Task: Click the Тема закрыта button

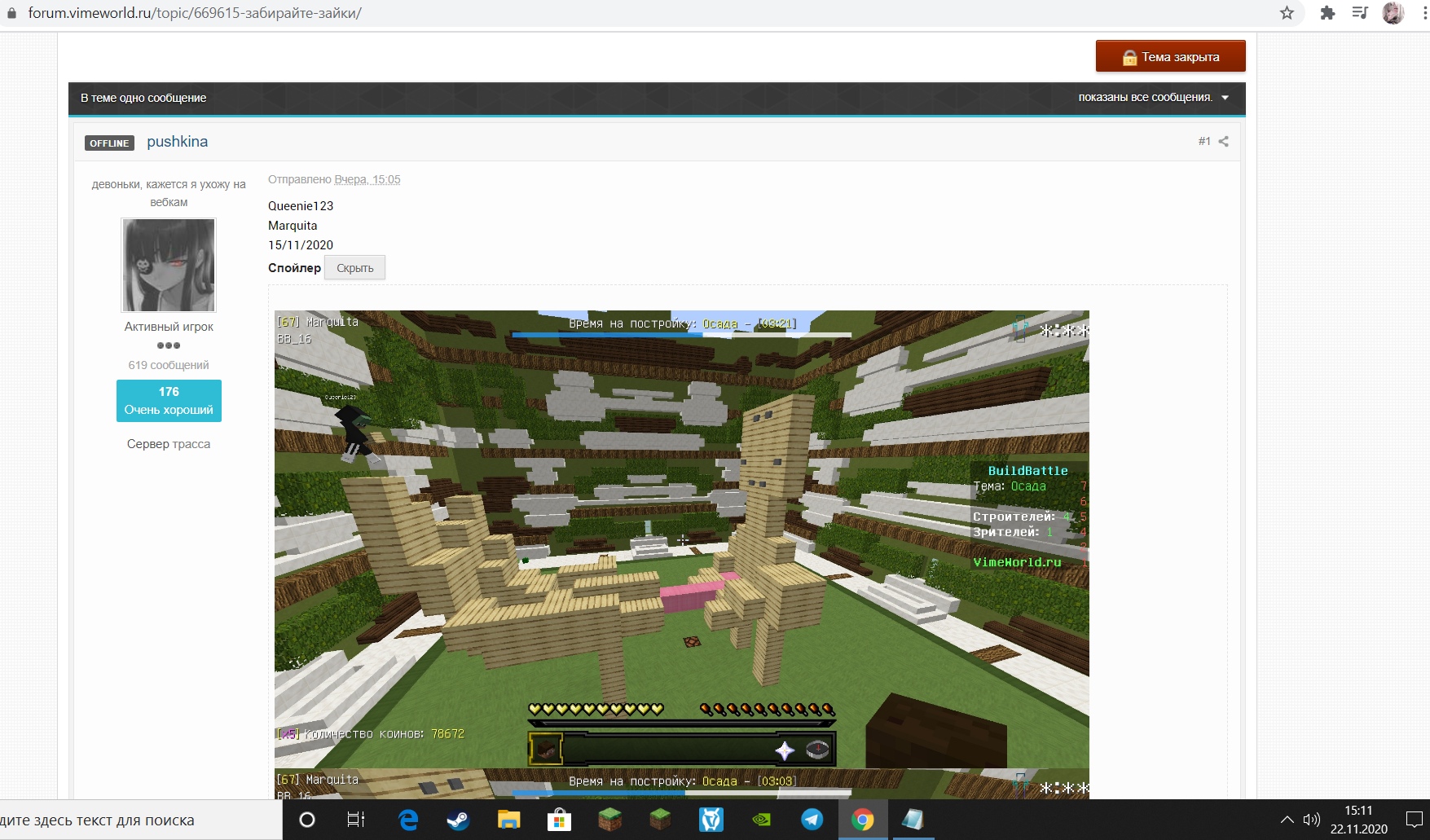Action: click(x=1170, y=56)
